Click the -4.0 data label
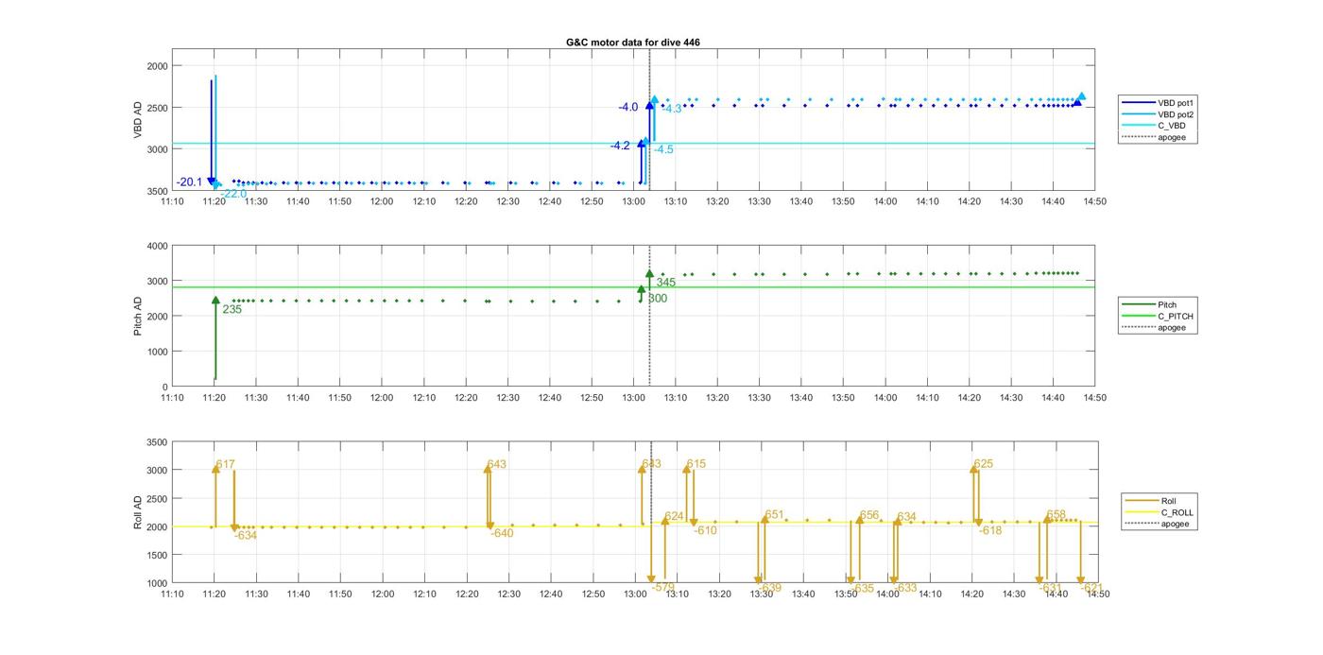 pyautogui.click(x=628, y=108)
